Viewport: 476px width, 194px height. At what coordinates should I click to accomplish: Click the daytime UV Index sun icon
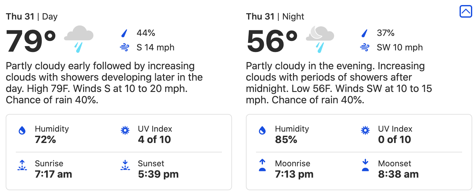click(125, 131)
